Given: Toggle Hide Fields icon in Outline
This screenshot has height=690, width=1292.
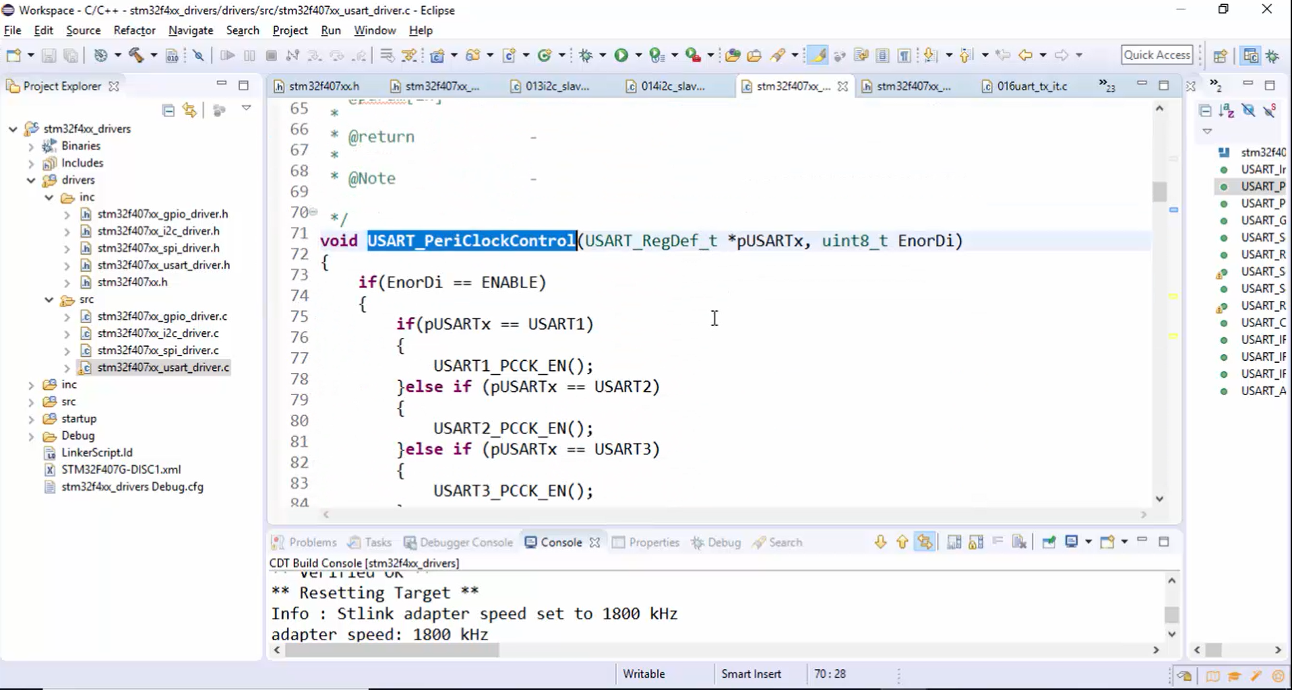Looking at the screenshot, I should pos(1248,111).
